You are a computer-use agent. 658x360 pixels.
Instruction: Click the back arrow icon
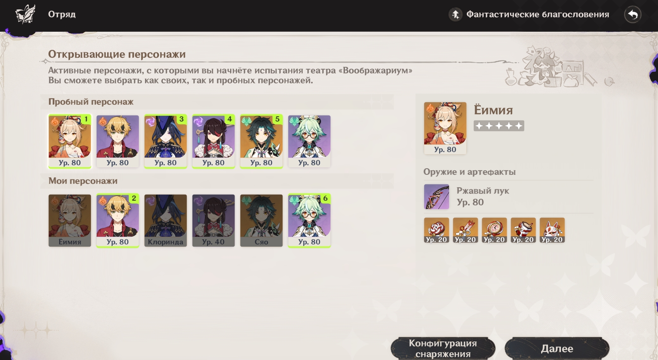[632, 15]
